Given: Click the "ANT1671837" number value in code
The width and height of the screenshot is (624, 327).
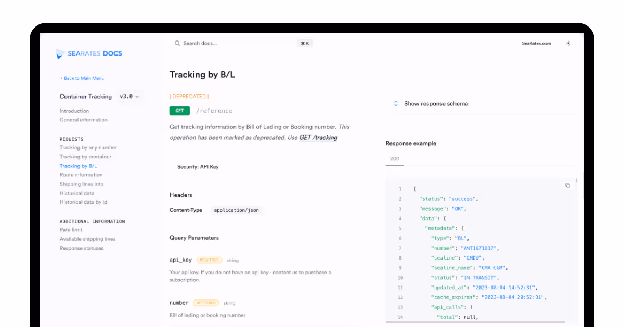Looking at the screenshot, I should click(x=480, y=248).
